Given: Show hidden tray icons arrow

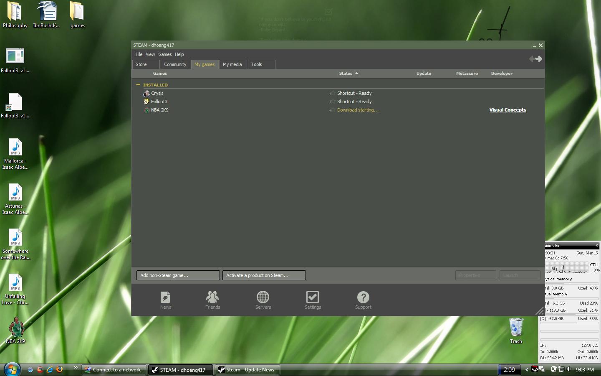Looking at the screenshot, I should point(527,369).
